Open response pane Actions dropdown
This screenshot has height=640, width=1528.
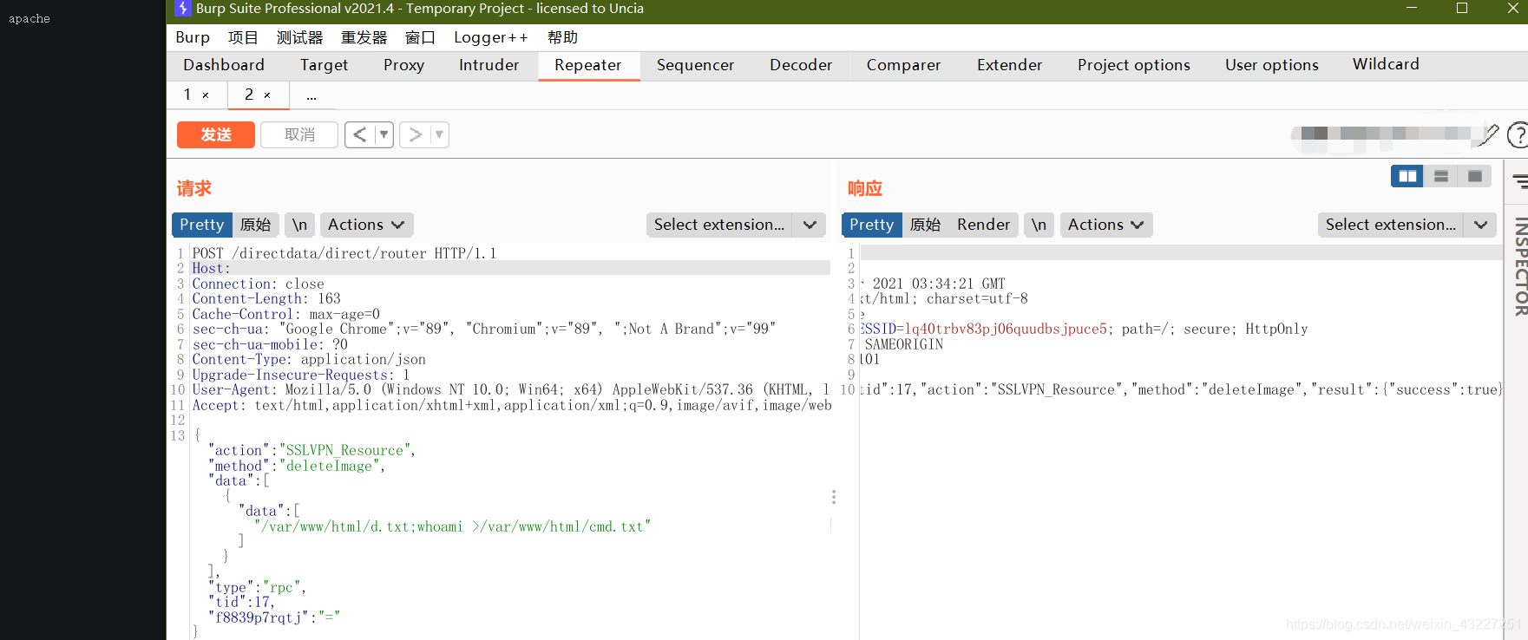click(1106, 225)
